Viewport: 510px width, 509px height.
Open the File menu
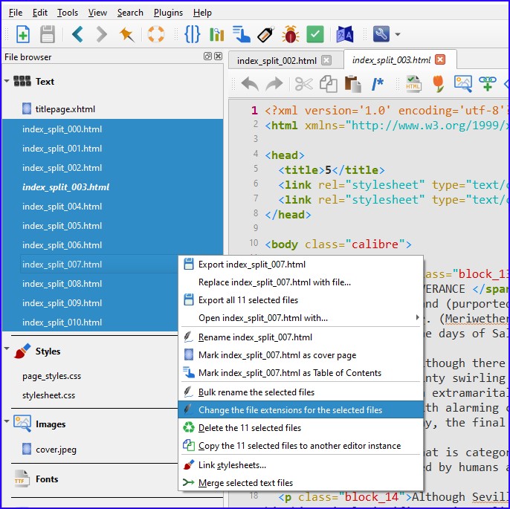pos(16,13)
